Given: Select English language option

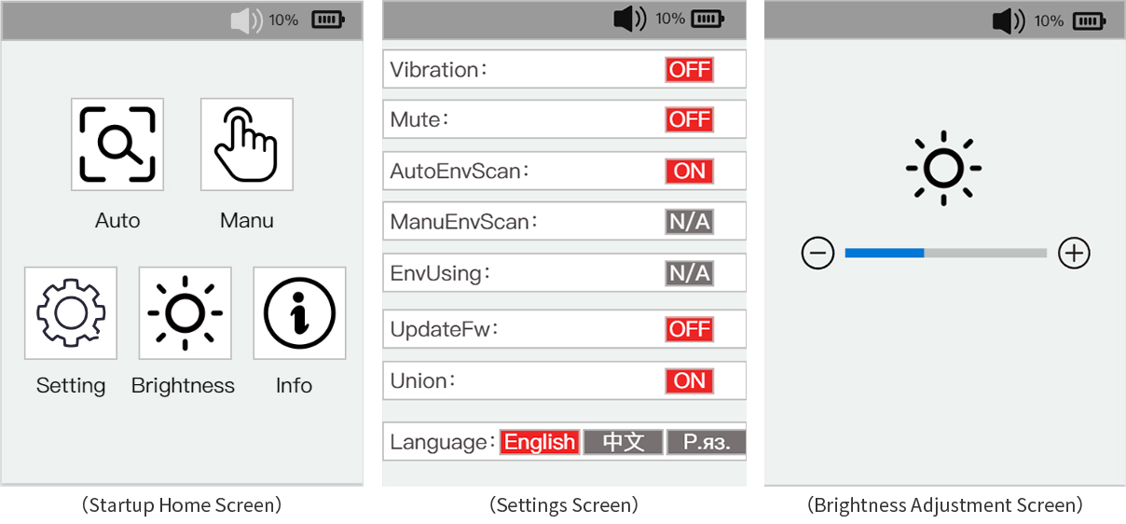Looking at the screenshot, I should pyautogui.click(x=540, y=442).
